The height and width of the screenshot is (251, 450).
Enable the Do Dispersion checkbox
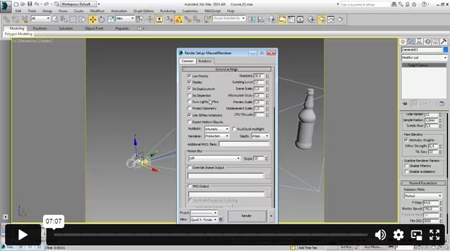189,95
